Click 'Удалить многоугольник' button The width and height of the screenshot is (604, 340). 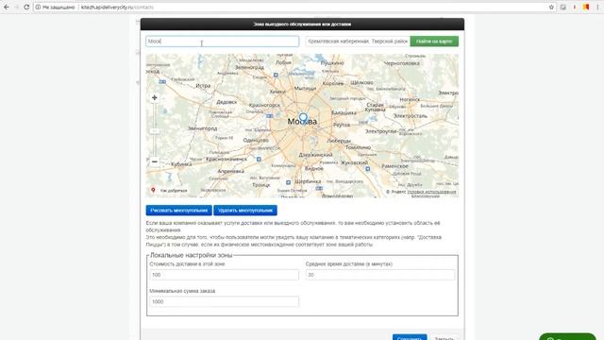pyautogui.click(x=245, y=211)
